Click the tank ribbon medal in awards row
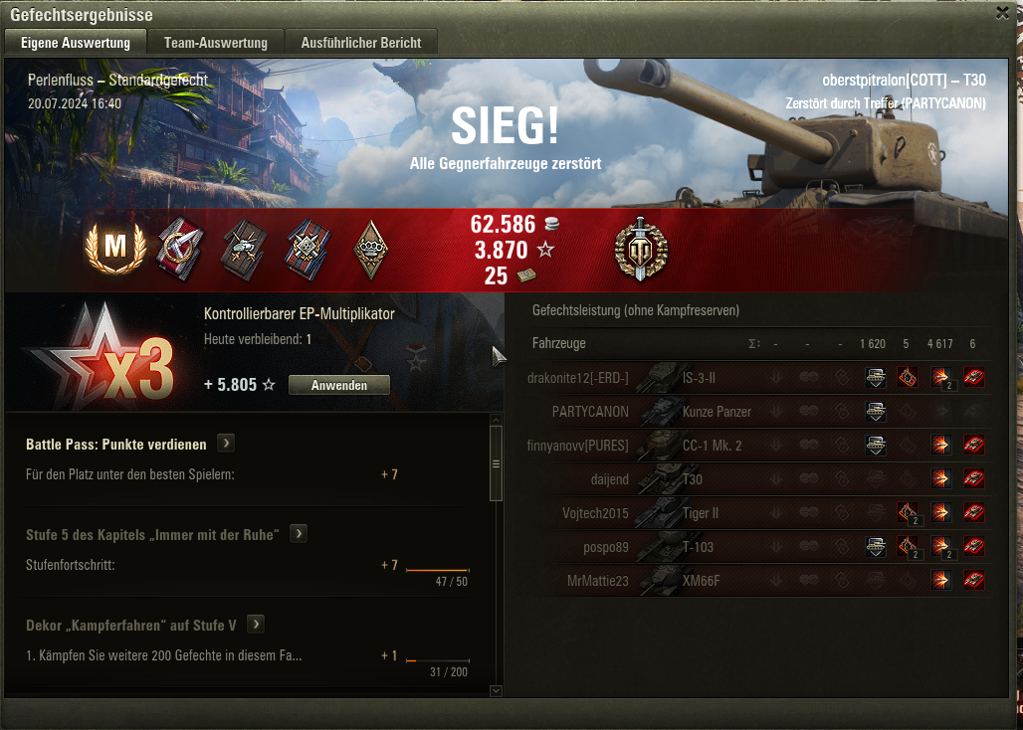The image size is (1023, 730). [x=244, y=249]
